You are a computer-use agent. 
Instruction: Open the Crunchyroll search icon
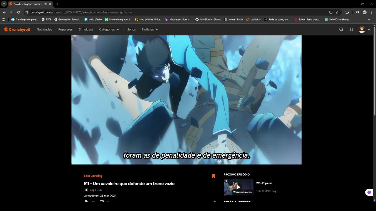(341, 30)
